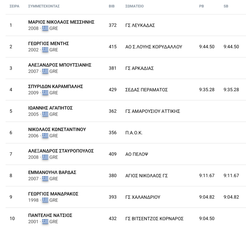Sort by the ΣΕΙΡΑ column header
This screenshot has width=246, height=228.
tap(14, 6)
